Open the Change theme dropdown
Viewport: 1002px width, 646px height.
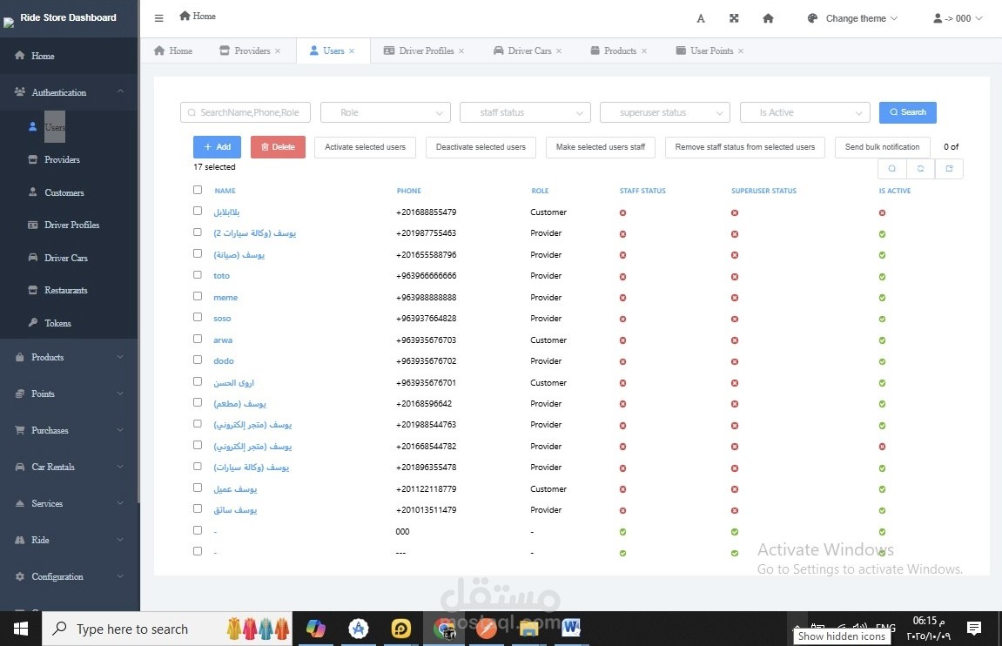(852, 18)
